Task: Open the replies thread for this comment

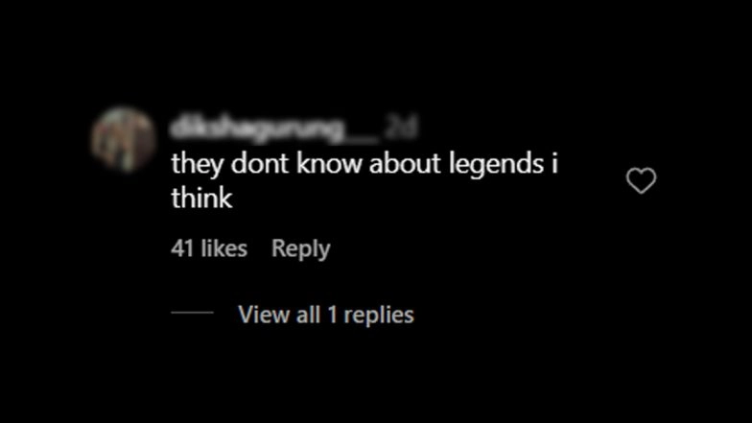Action: pos(326,315)
